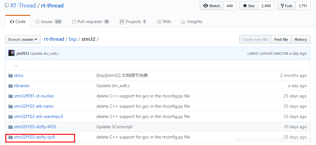Click the stm32f103-dofly-lyc8 folder icon
This screenshot has height=145, width=316.
11,137
